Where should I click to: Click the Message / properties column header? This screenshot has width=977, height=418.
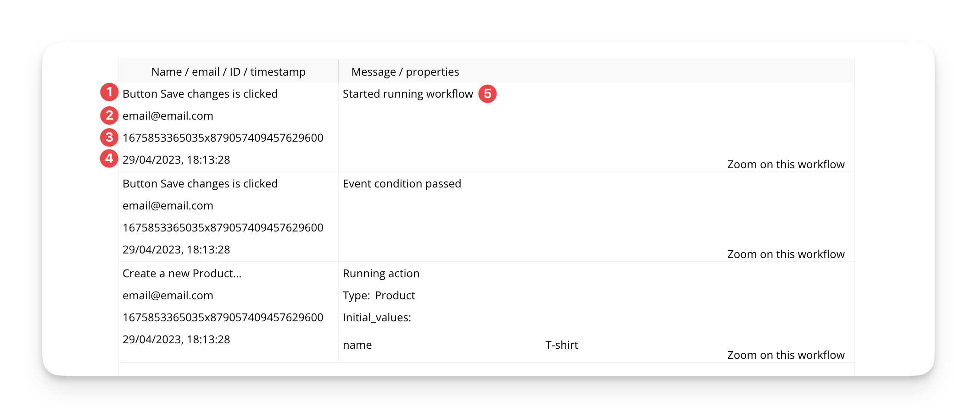[x=405, y=72]
